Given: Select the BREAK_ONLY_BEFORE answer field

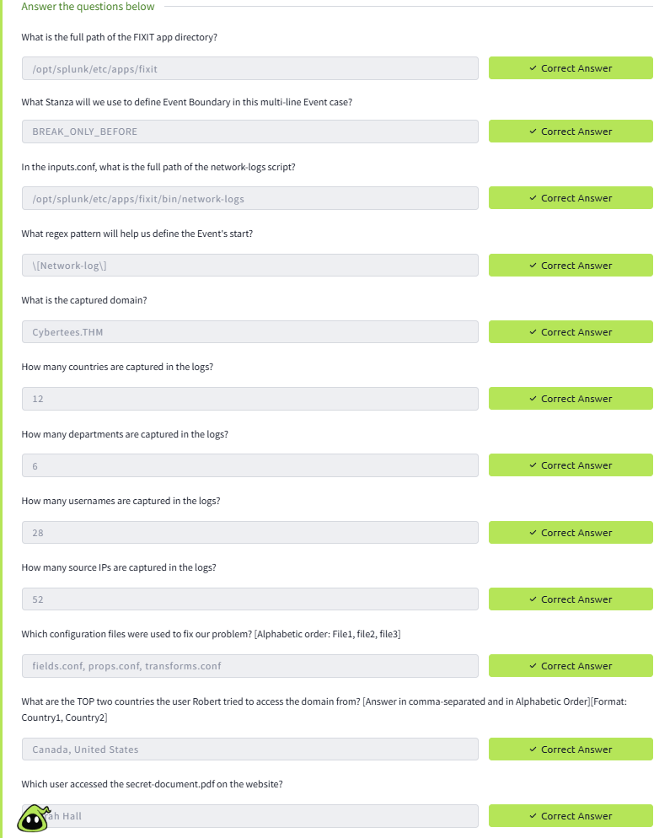Looking at the screenshot, I should [x=249, y=132].
